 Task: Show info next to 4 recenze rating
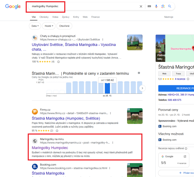click(x=188, y=79)
